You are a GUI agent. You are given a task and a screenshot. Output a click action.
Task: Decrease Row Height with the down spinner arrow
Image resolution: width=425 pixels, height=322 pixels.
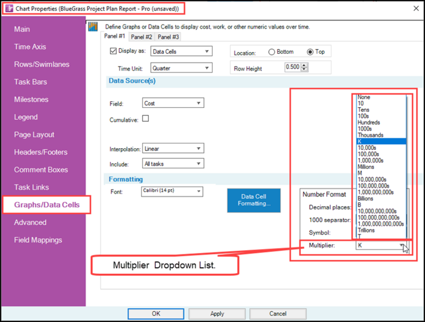304,69
